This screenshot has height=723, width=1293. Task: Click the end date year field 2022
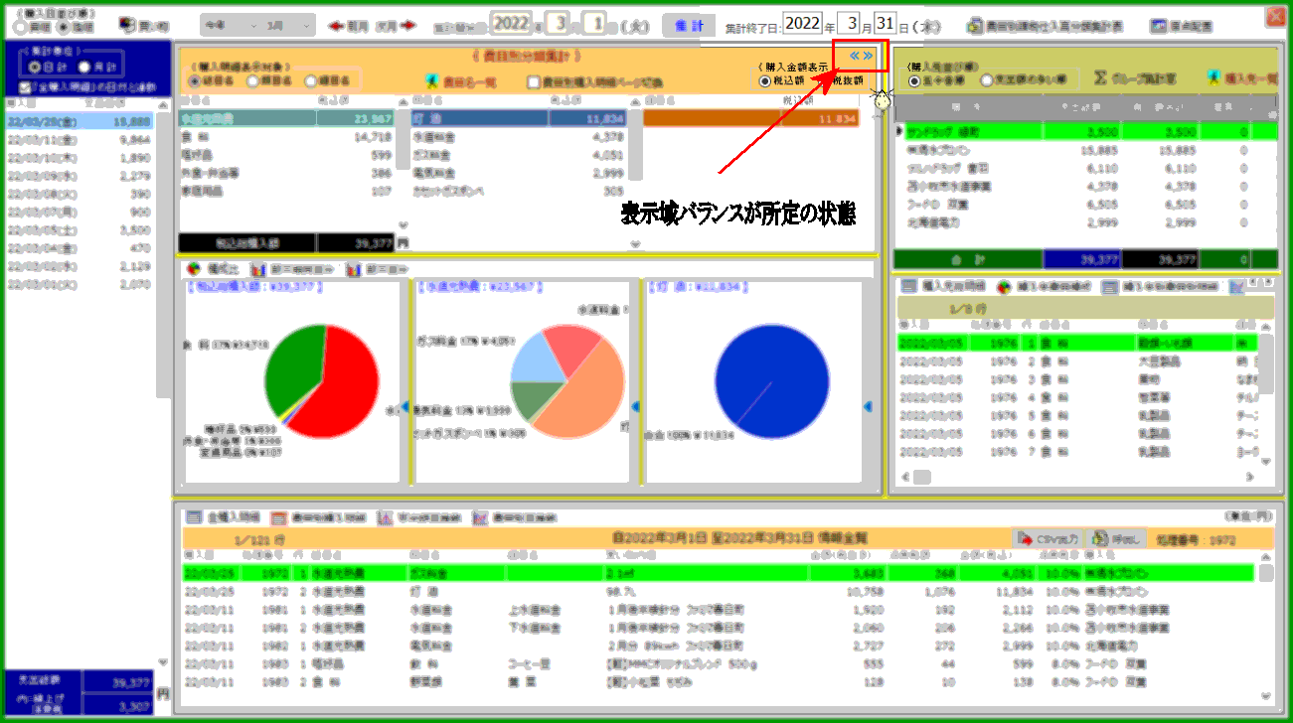803,23
